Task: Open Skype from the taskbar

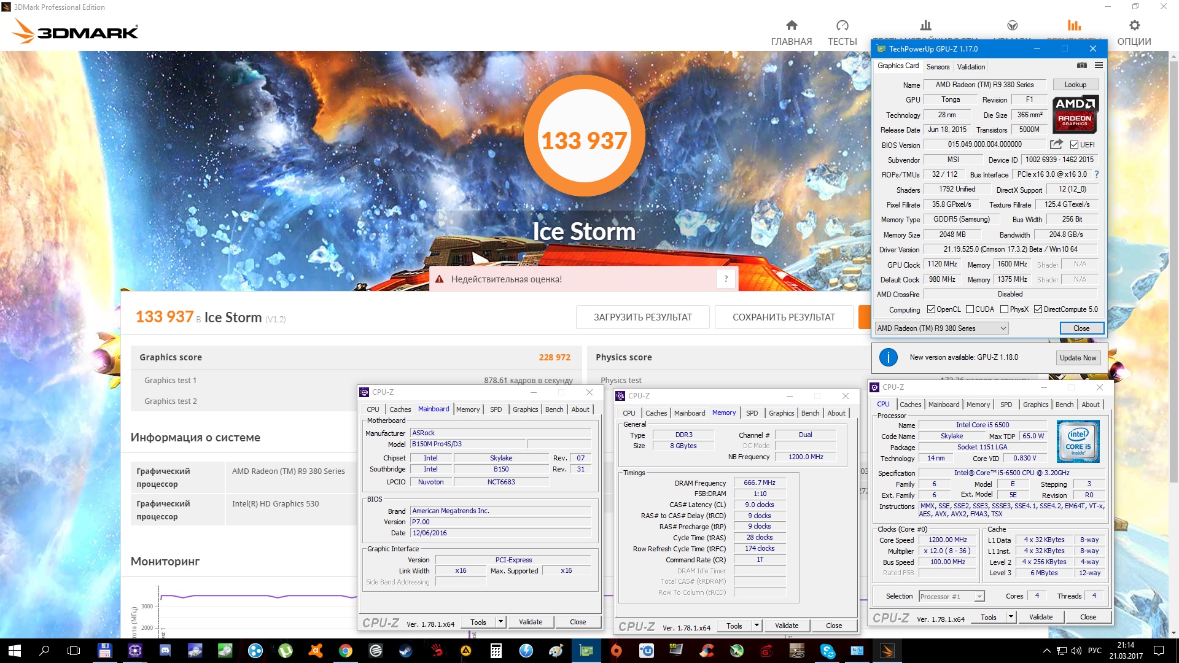Action: 827,651
